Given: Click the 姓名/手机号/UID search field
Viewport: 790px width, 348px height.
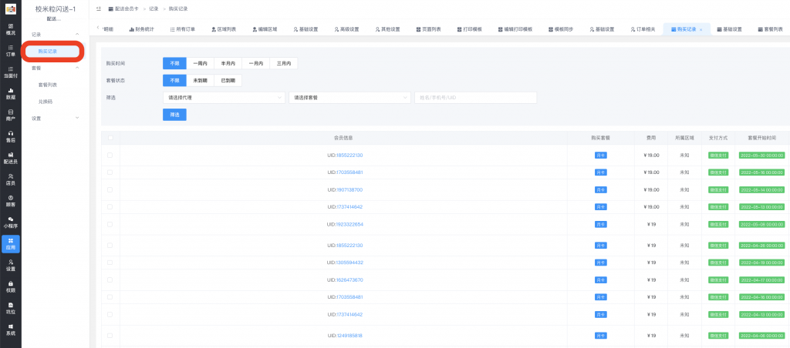Looking at the screenshot, I should [x=474, y=98].
